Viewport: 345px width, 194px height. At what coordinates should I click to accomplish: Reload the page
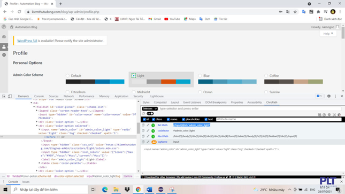click(x=19, y=12)
